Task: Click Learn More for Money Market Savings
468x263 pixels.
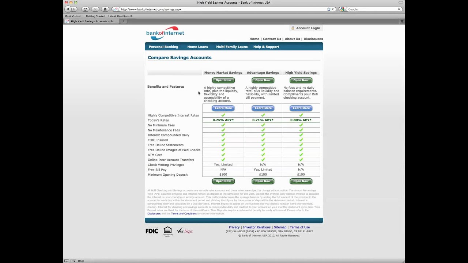Action: pos(223,108)
